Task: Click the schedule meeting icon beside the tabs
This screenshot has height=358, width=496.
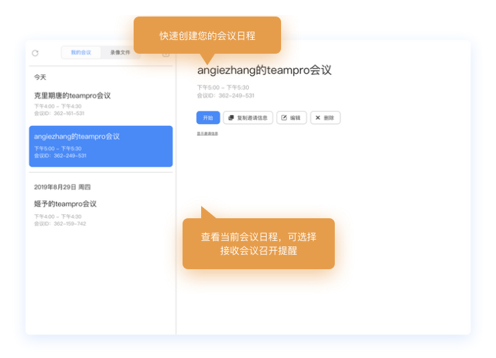Action: pos(166,54)
